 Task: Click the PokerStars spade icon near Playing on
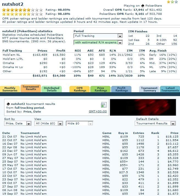tap(142, 5)
